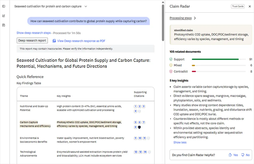Screen dimensions: 254x164
Task: Toggle the sidebar panel icon
Action: tap(4, 6)
